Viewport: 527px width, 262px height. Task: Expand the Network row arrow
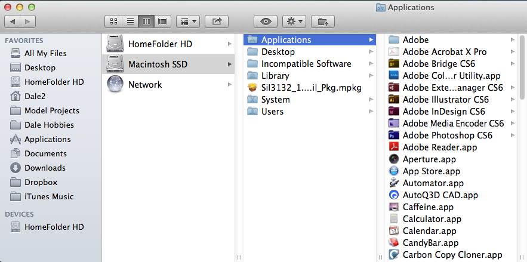(x=230, y=84)
